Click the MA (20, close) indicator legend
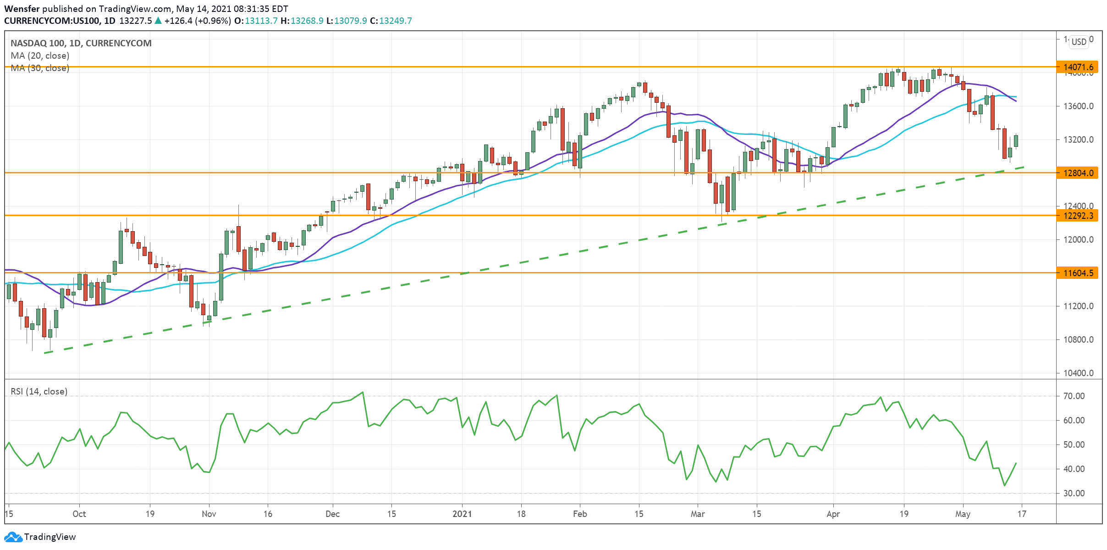Image resolution: width=1107 pixels, height=550 pixels. [x=40, y=56]
